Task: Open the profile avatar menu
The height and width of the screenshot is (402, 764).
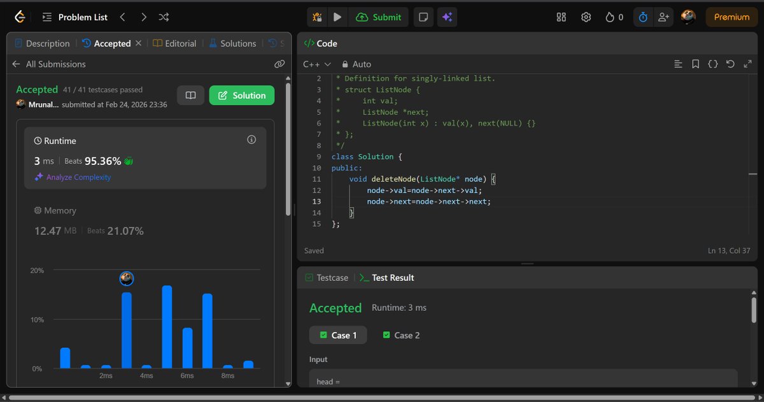Action: click(688, 17)
